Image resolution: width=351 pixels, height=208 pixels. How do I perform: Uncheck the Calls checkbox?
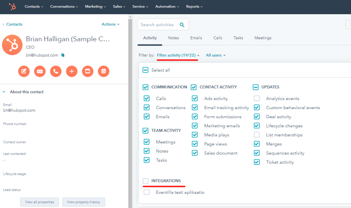click(146, 98)
